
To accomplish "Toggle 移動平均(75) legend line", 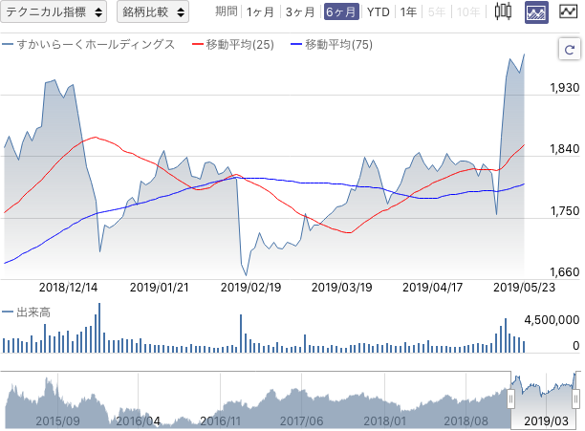I will [x=332, y=45].
